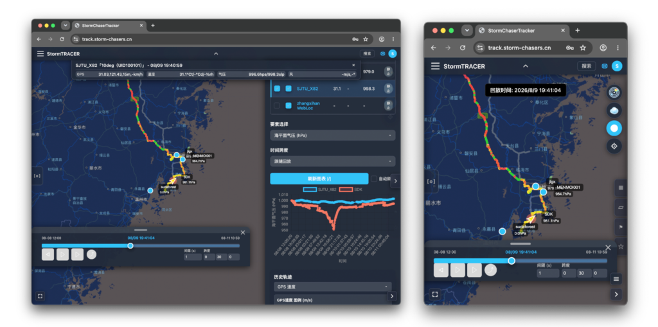Click 刷新图表 refresh chart button
The height and width of the screenshot is (327, 658).
coord(319,179)
